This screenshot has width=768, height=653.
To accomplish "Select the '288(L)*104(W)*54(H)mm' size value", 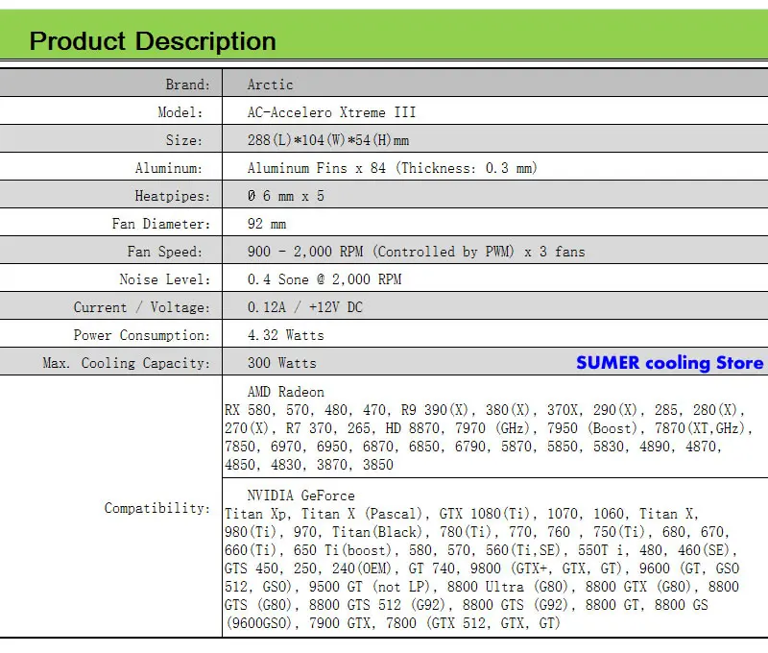I will point(328,140).
